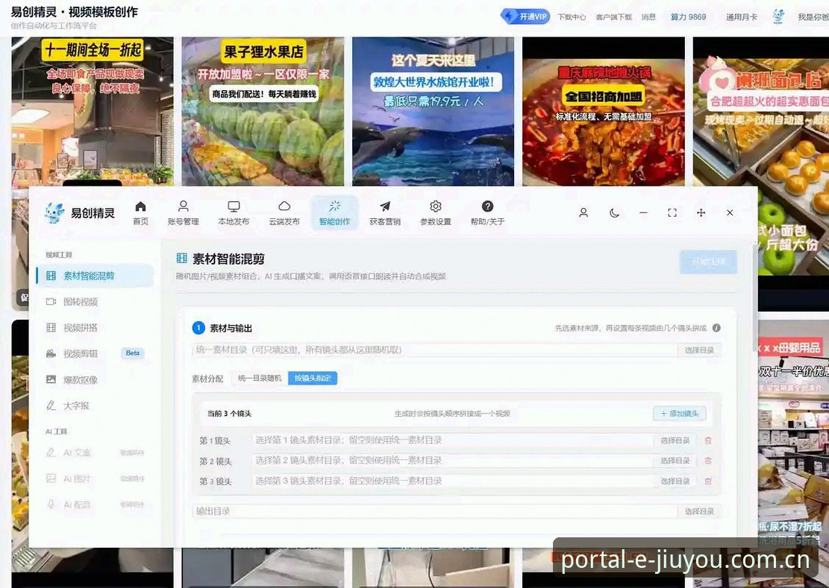Click 开通VIP button in web page header
829x588 pixels.
pos(525,16)
